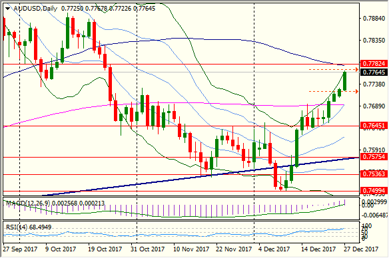Click the MACD(12,26,9) indicator label
This screenshot has width=389, height=258.
27,203
